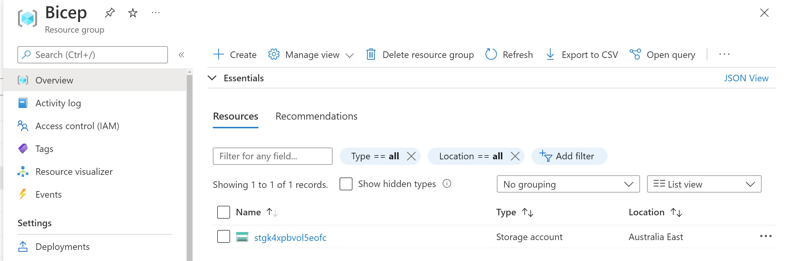Viewport: 785px width, 261px height.
Task: Sort by Name column
Action: coord(257,212)
